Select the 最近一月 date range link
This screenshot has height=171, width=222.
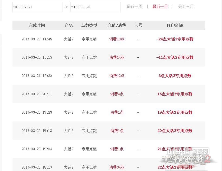[x=160, y=6]
